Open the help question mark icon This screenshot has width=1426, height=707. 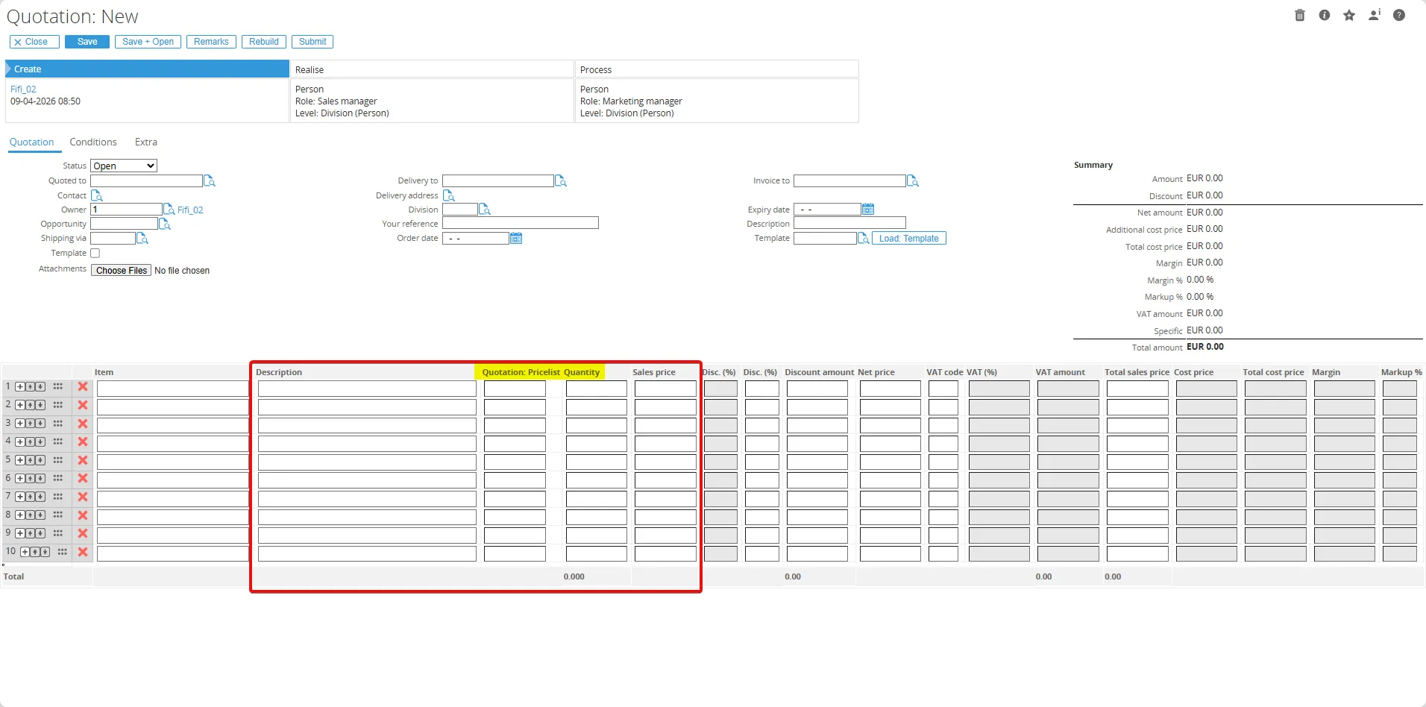[1399, 15]
